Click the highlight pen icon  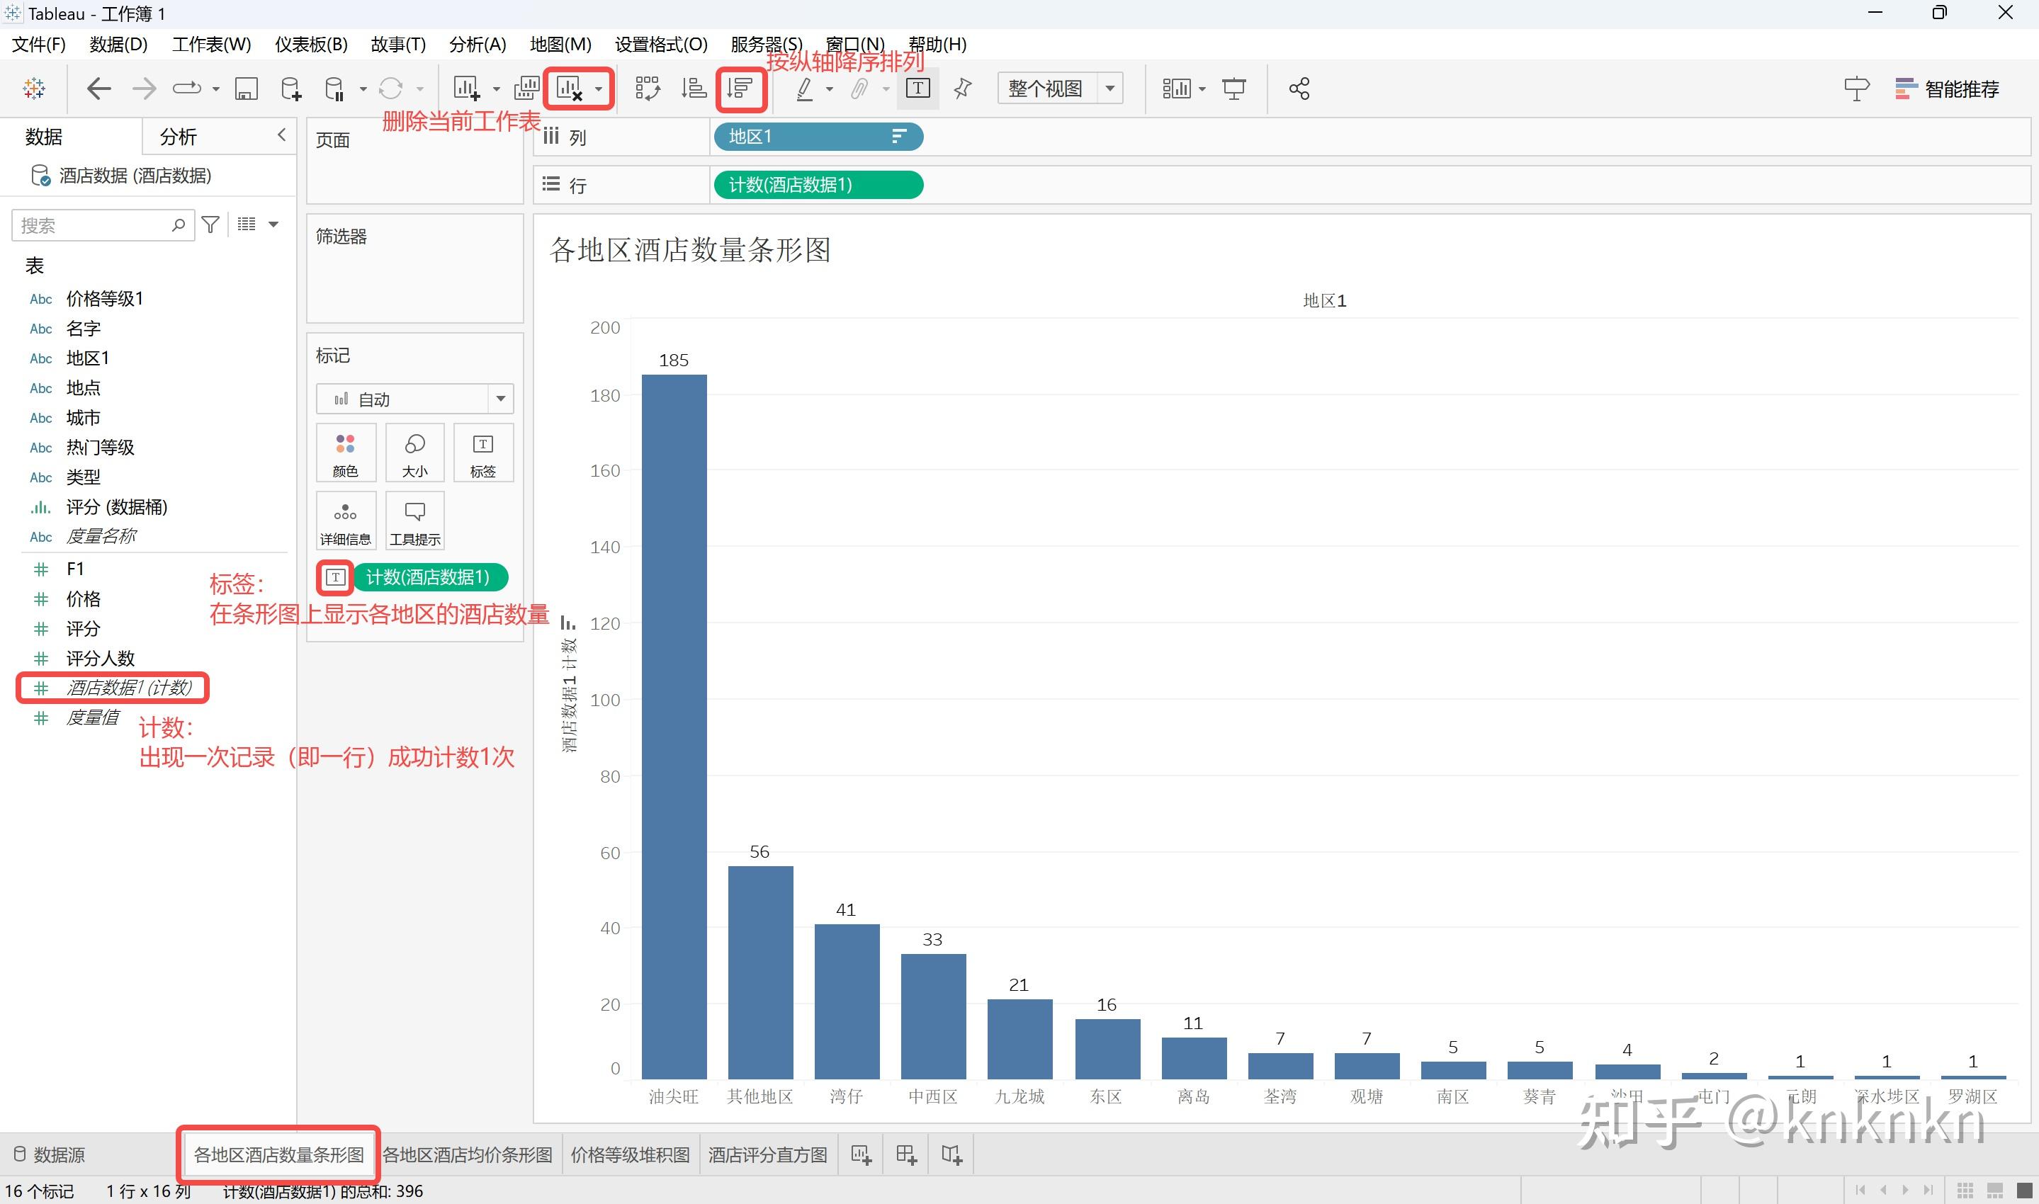click(804, 89)
